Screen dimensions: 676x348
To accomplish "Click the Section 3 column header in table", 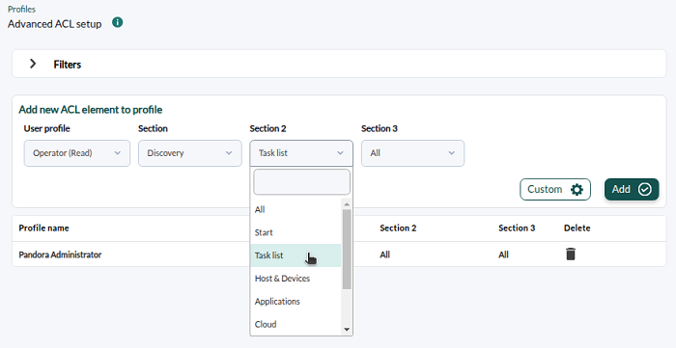I will tap(517, 228).
